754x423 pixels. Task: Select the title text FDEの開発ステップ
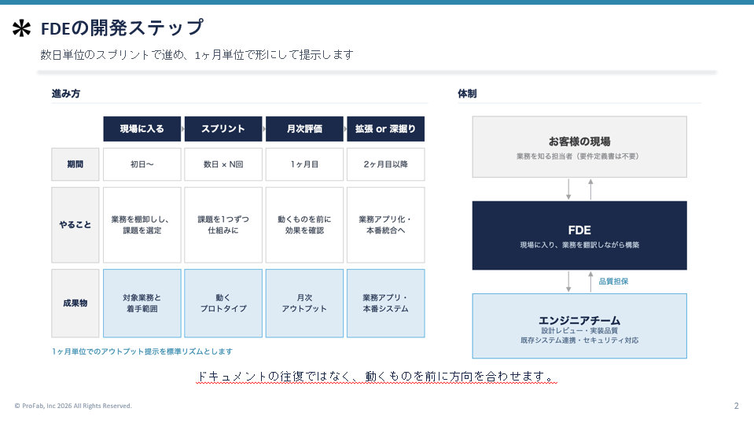(x=122, y=28)
